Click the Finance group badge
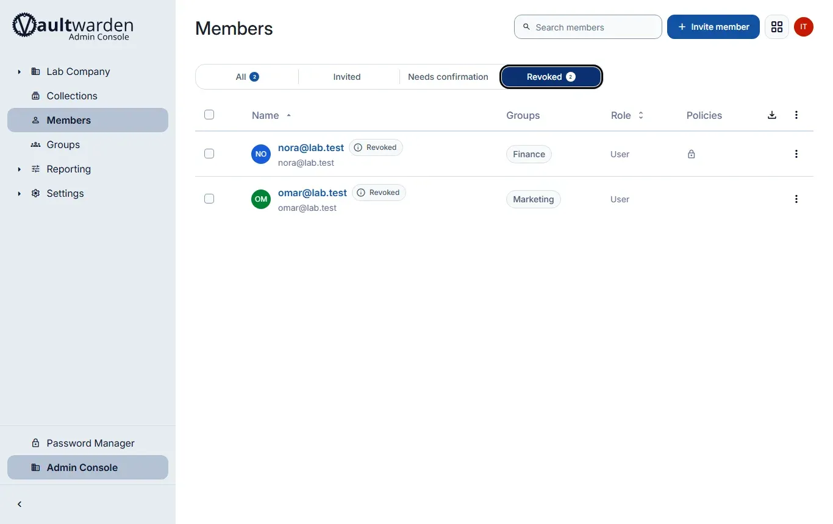The height and width of the screenshot is (524, 833). point(529,154)
